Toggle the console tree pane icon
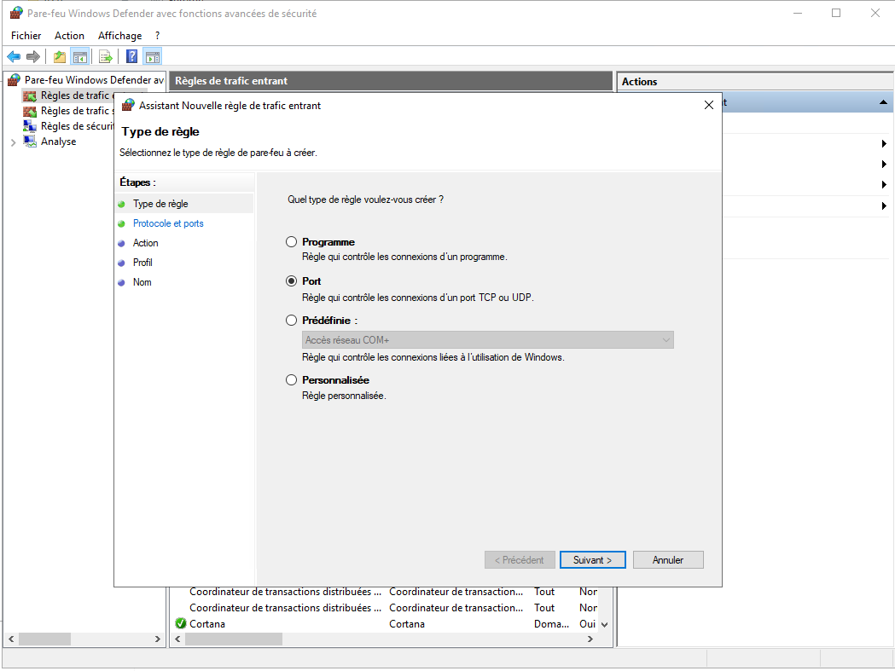 [x=80, y=56]
